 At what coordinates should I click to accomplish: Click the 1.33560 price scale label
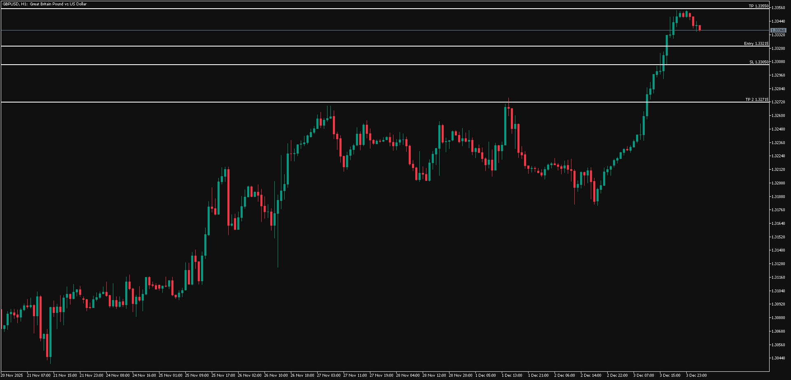coord(778,8)
